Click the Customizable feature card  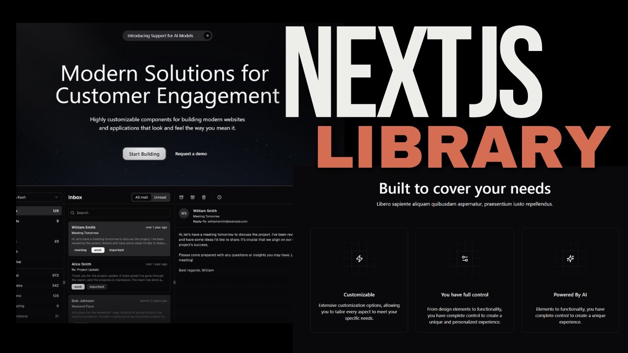(x=359, y=280)
